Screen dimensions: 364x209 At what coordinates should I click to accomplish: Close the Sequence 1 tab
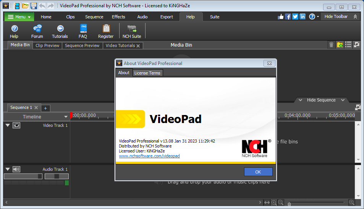point(36,107)
